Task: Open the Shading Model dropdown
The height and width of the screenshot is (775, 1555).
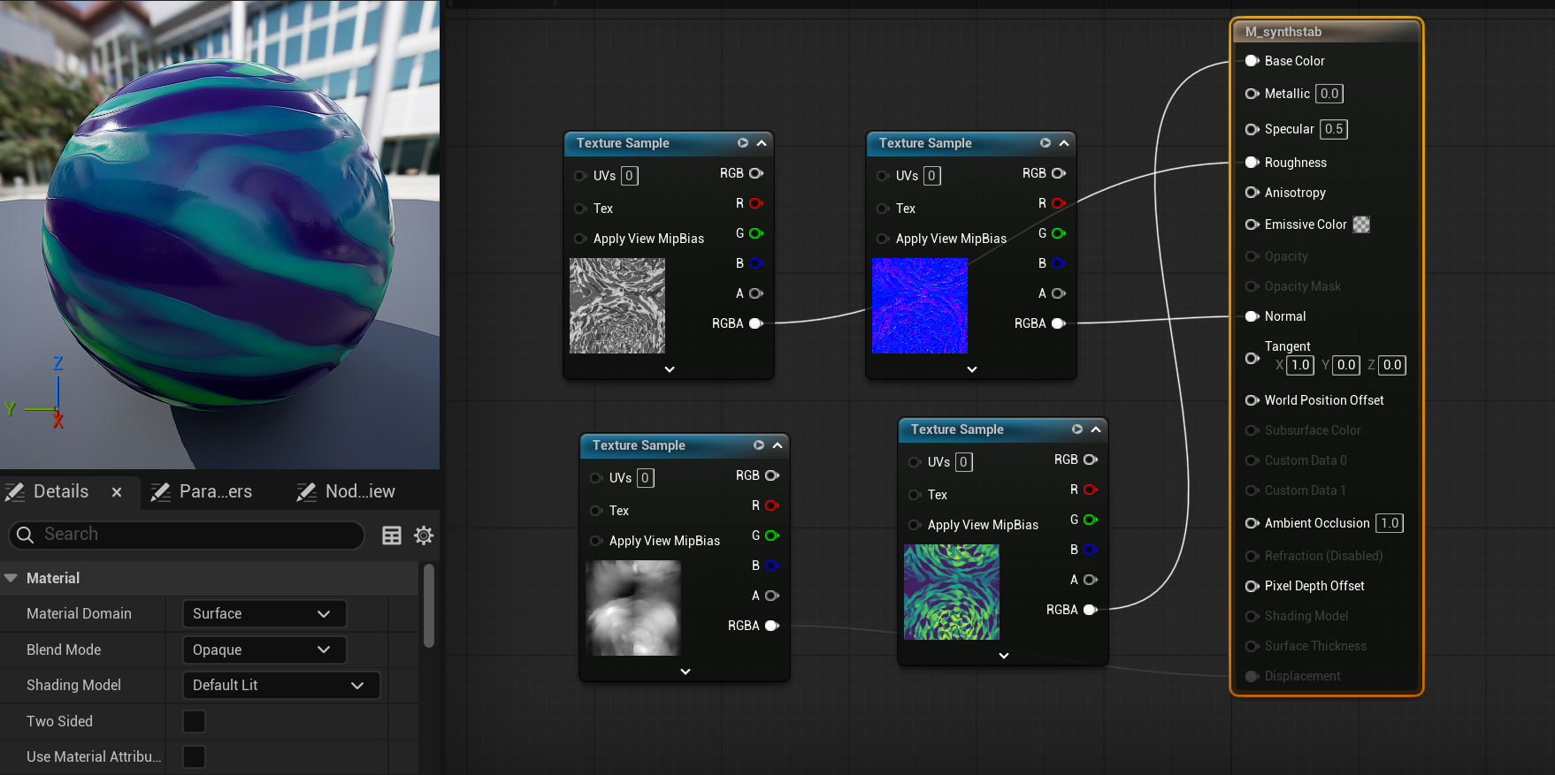Action: tap(280, 685)
